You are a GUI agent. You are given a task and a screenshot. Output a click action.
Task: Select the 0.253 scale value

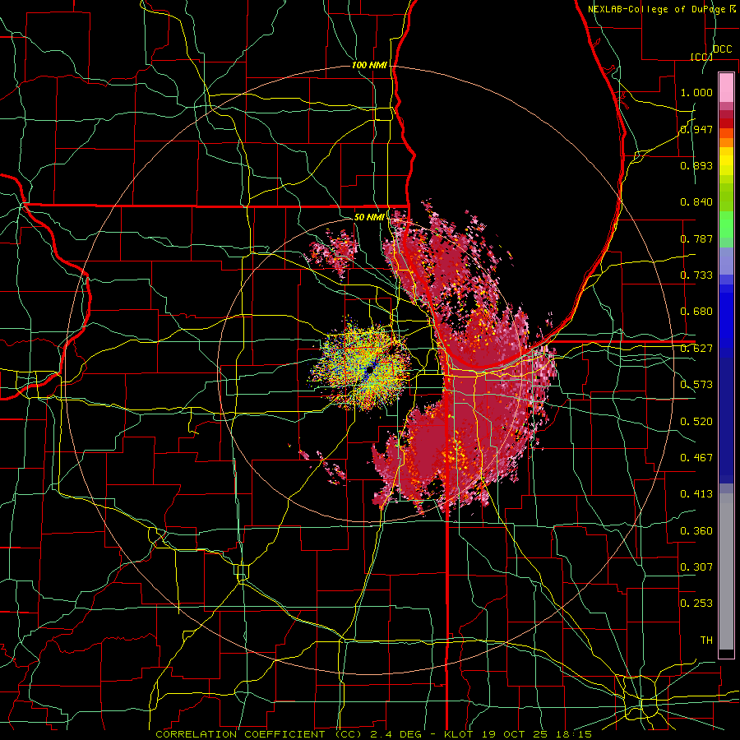[x=696, y=604]
